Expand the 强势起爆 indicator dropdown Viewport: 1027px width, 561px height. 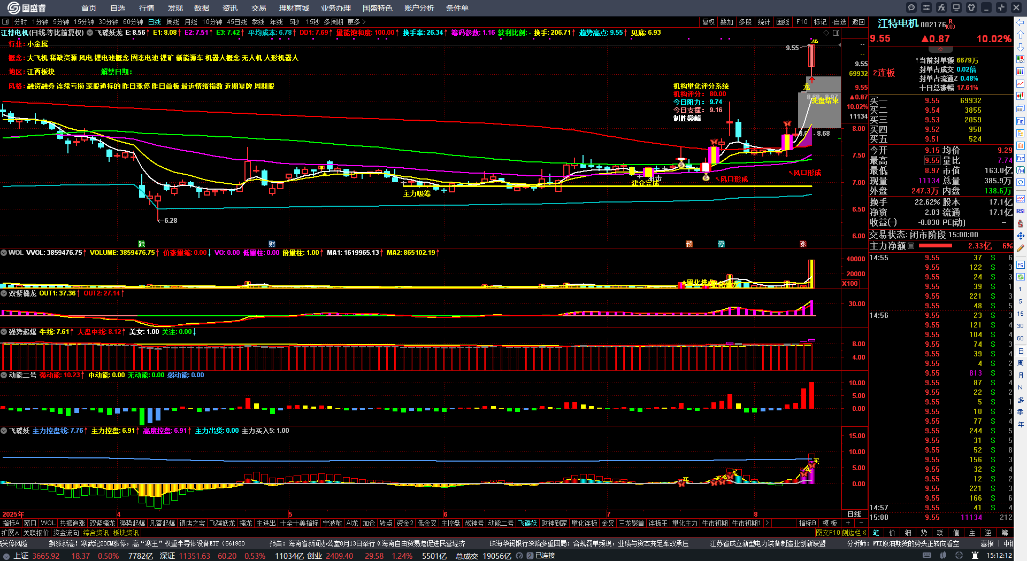coord(4,332)
